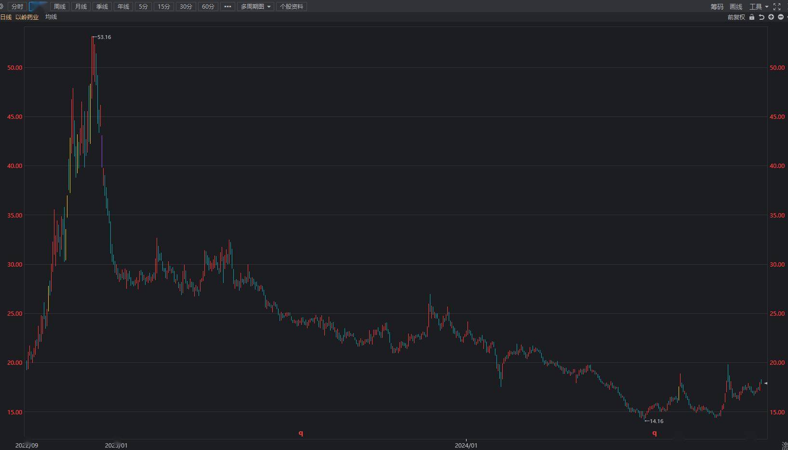
Task: Select the 周线 weekly period tab
Action: click(60, 7)
